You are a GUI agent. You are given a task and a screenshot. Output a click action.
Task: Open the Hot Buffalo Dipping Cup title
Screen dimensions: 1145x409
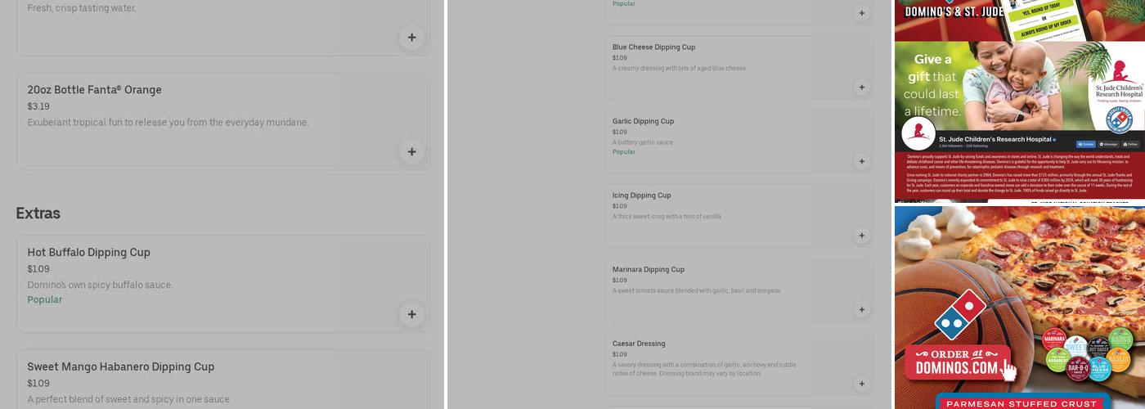pyautogui.click(x=88, y=252)
